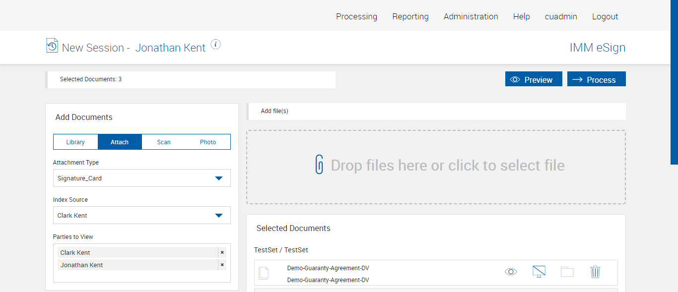Click the document pages icon in the row
Viewport: 678px width, 292px height.
[x=264, y=273]
